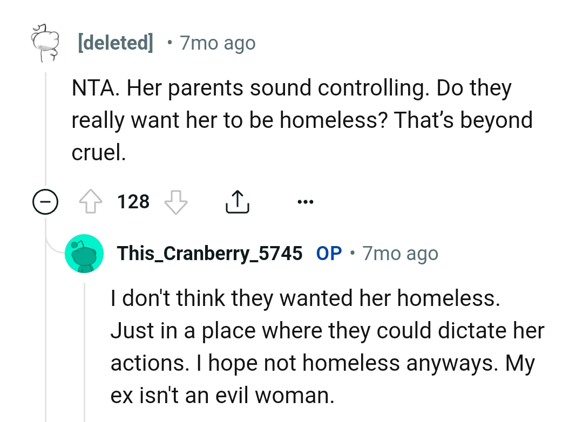This screenshot has height=422, width=583.
Task: Click the 7mo ago timestamp on OP's reply
Action: (x=399, y=253)
